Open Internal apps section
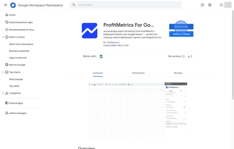This screenshot has height=149, width=234. tap(16, 103)
